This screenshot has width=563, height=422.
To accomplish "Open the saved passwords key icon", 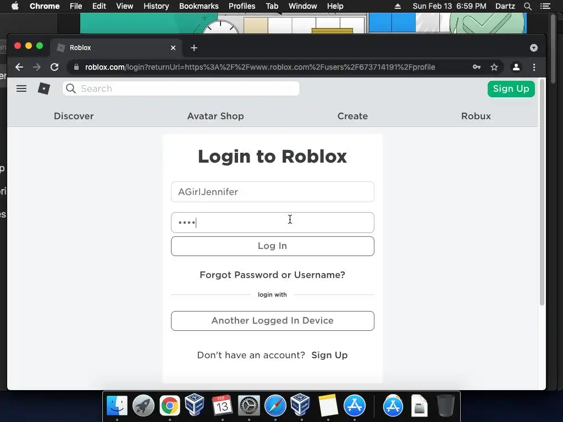I will pyautogui.click(x=477, y=67).
